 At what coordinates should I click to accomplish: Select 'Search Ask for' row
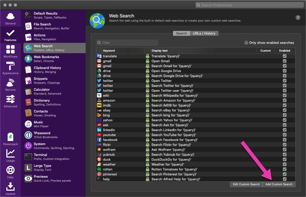point(195,125)
